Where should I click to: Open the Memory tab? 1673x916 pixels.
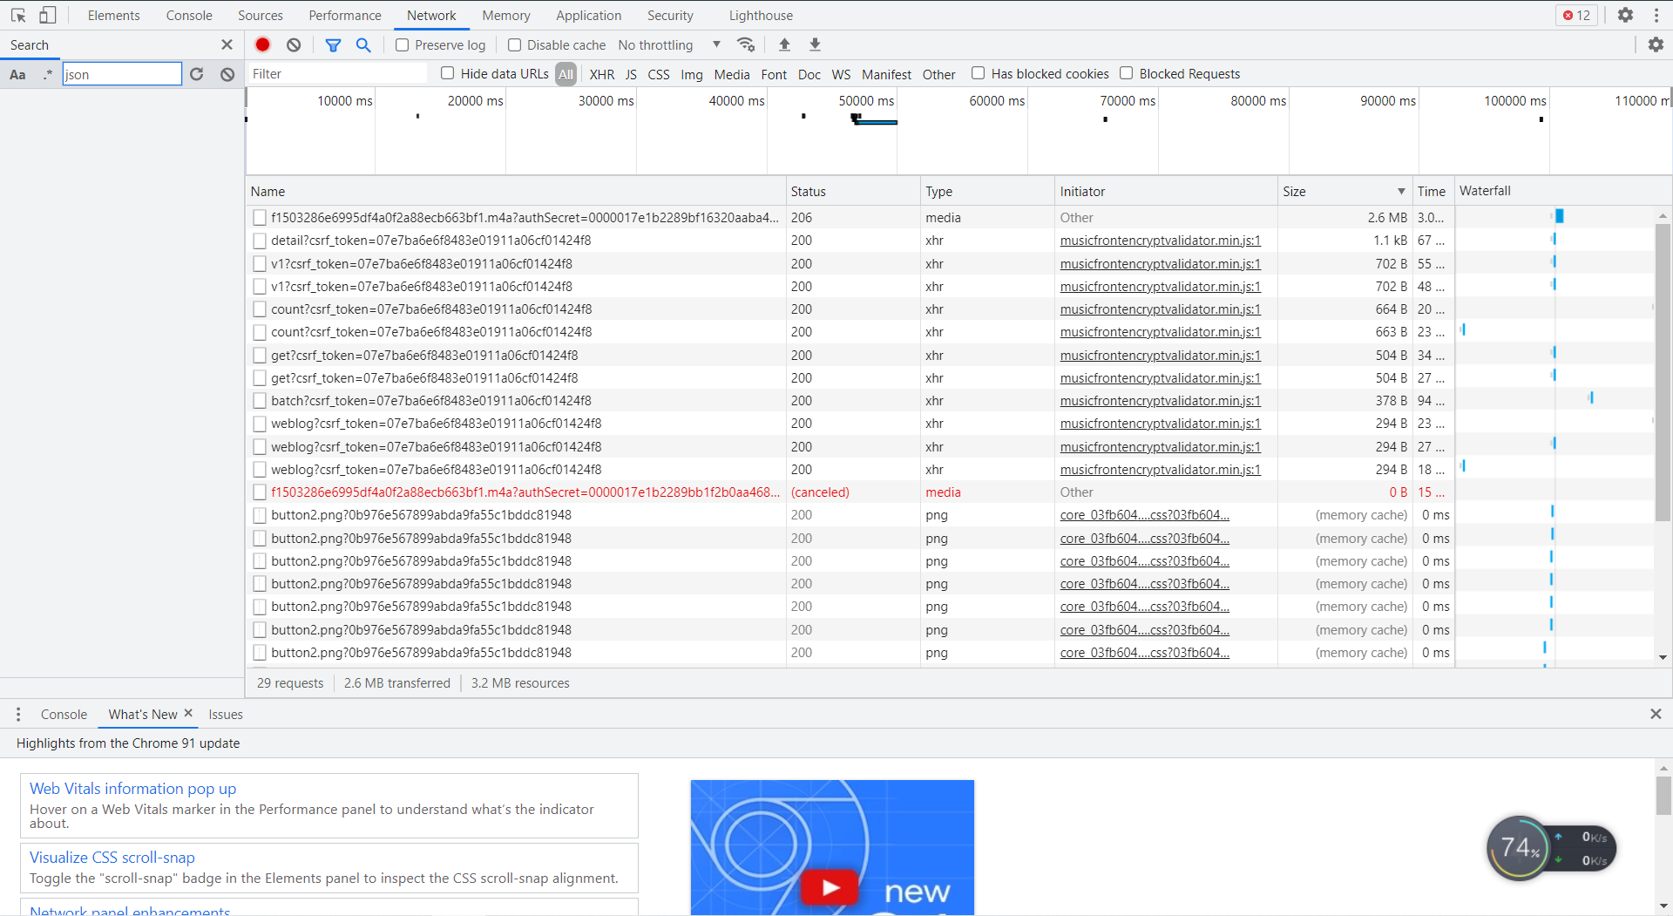505,15
